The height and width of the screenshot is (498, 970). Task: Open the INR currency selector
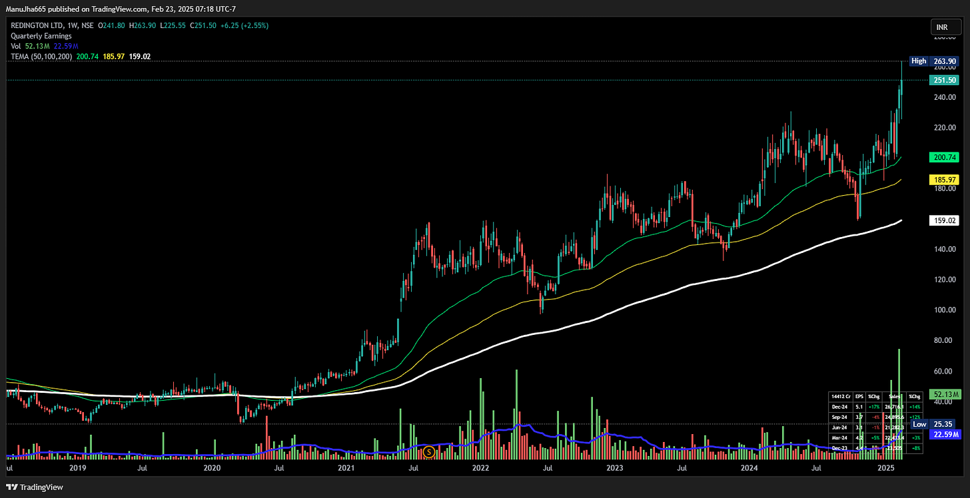945,27
